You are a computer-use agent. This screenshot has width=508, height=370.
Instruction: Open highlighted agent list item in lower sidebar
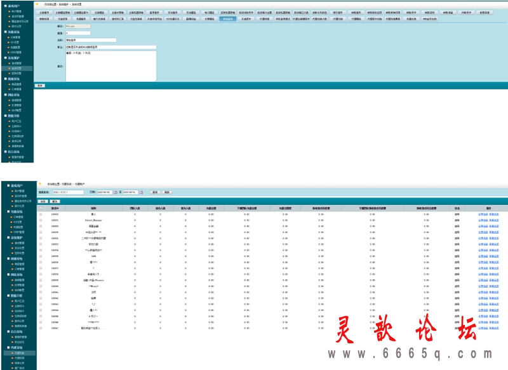[x=20, y=353]
